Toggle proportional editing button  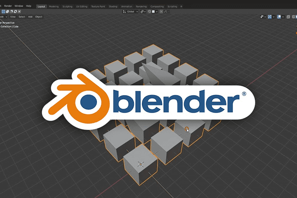coord(161,12)
